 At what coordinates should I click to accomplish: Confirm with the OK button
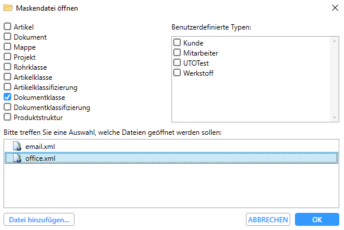click(317, 219)
